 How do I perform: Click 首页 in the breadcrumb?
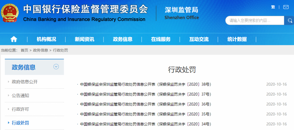(x=24, y=50)
